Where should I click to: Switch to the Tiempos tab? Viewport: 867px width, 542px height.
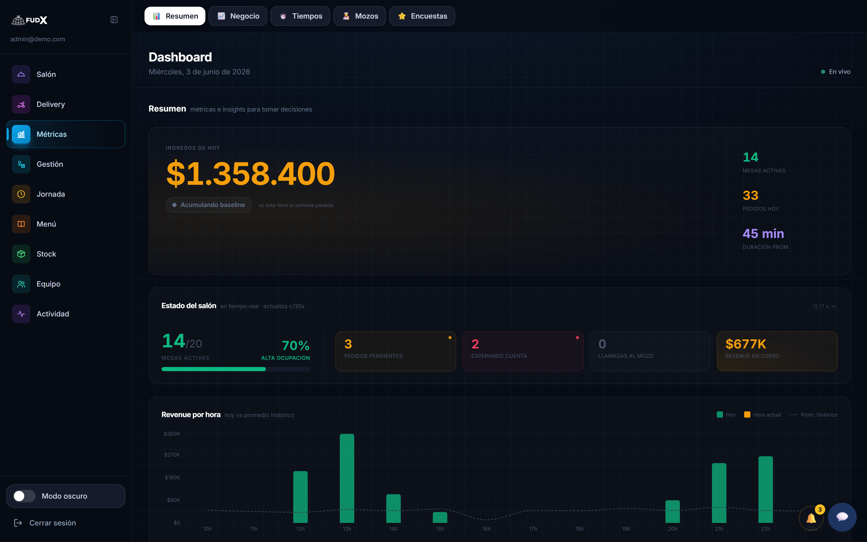coord(300,16)
